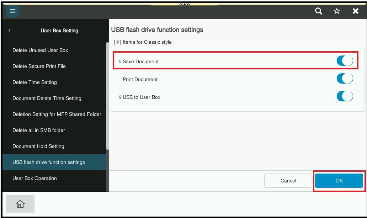Expand the top pull-down handle arrows
367x218 pixels.
185,4
